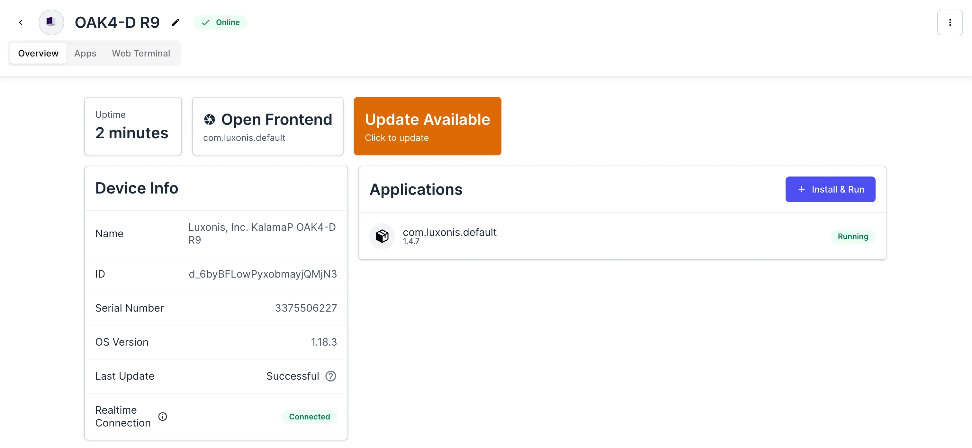Click the Connected status badge
This screenshot has height=448, width=972.
coord(309,417)
